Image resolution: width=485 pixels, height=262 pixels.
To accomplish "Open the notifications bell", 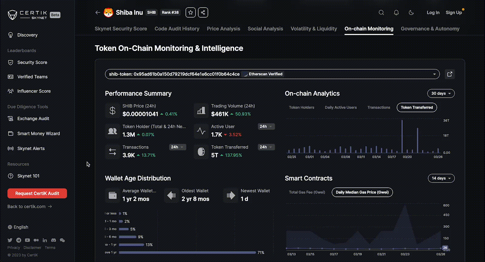I will 396,12.
